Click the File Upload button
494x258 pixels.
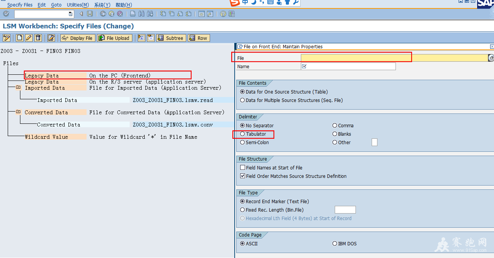pos(114,38)
